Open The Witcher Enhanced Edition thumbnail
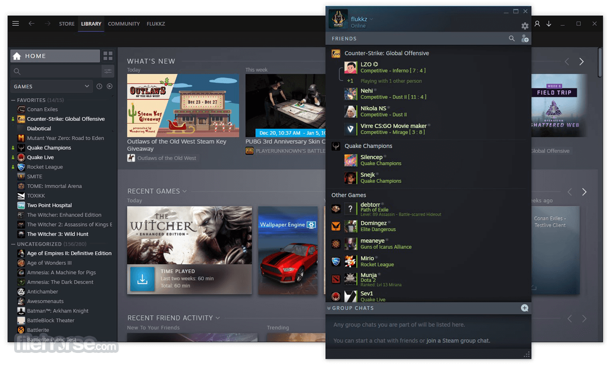The width and height of the screenshot is (611, 367). point(189,235)
